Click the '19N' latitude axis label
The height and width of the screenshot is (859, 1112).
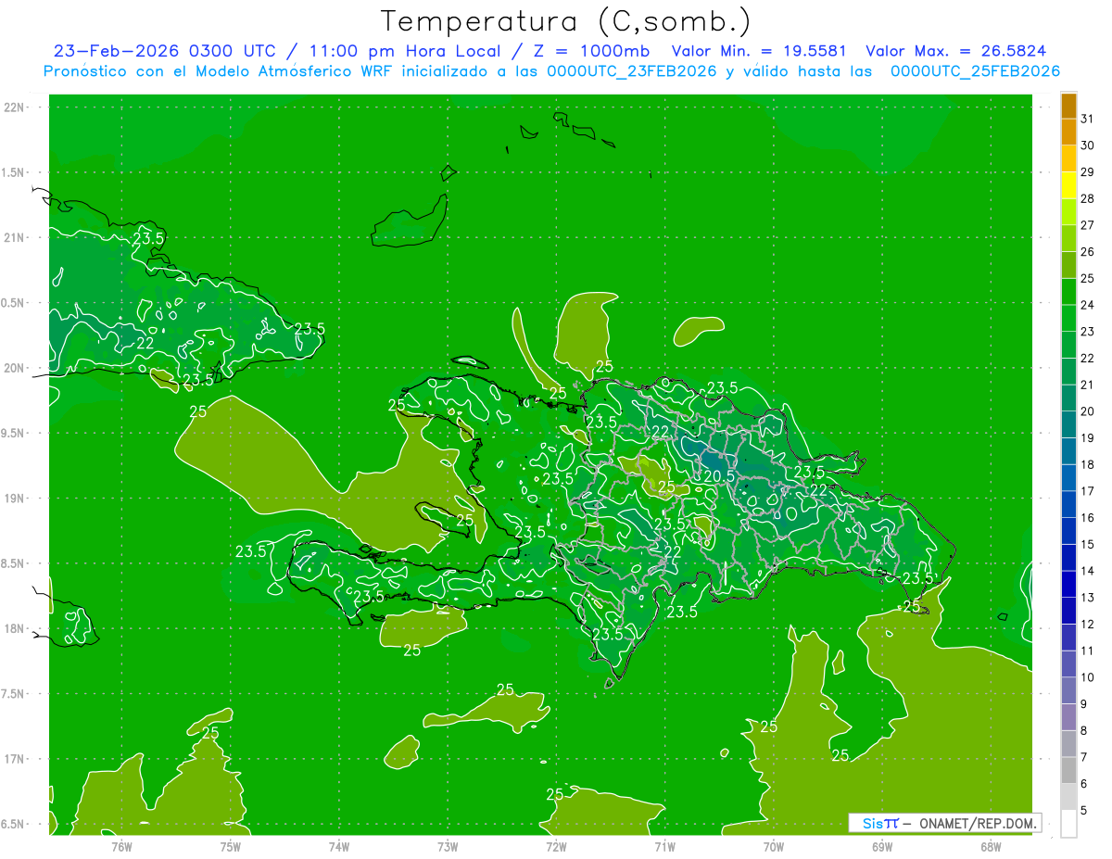coord(13,498)
